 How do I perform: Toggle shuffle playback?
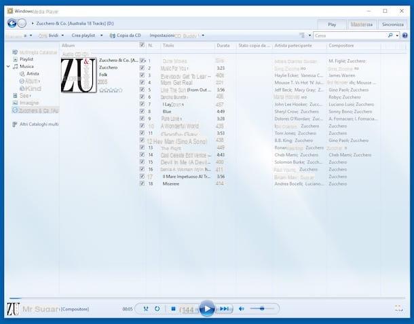click(146, 308)
